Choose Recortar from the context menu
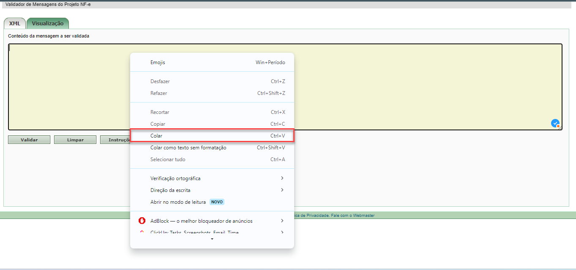Viewport: 576px width, 270px height. click(x=212, y=112)
